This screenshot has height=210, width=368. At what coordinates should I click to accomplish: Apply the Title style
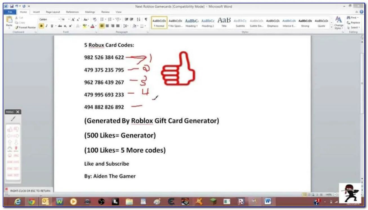pyautogui.click(x=224, y=23)
